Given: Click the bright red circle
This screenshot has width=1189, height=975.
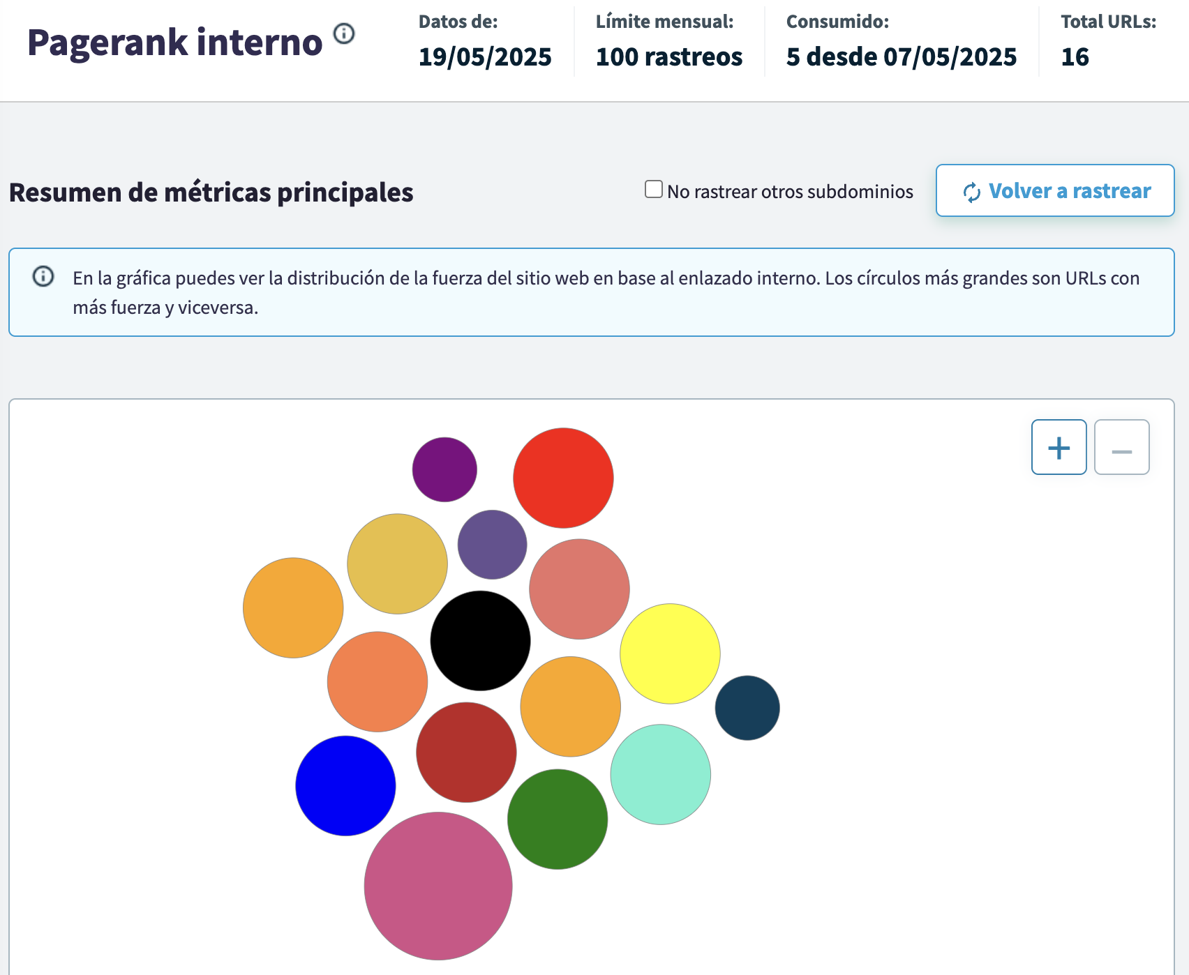Looking at the screenshot, I should (x=563, y=478).
